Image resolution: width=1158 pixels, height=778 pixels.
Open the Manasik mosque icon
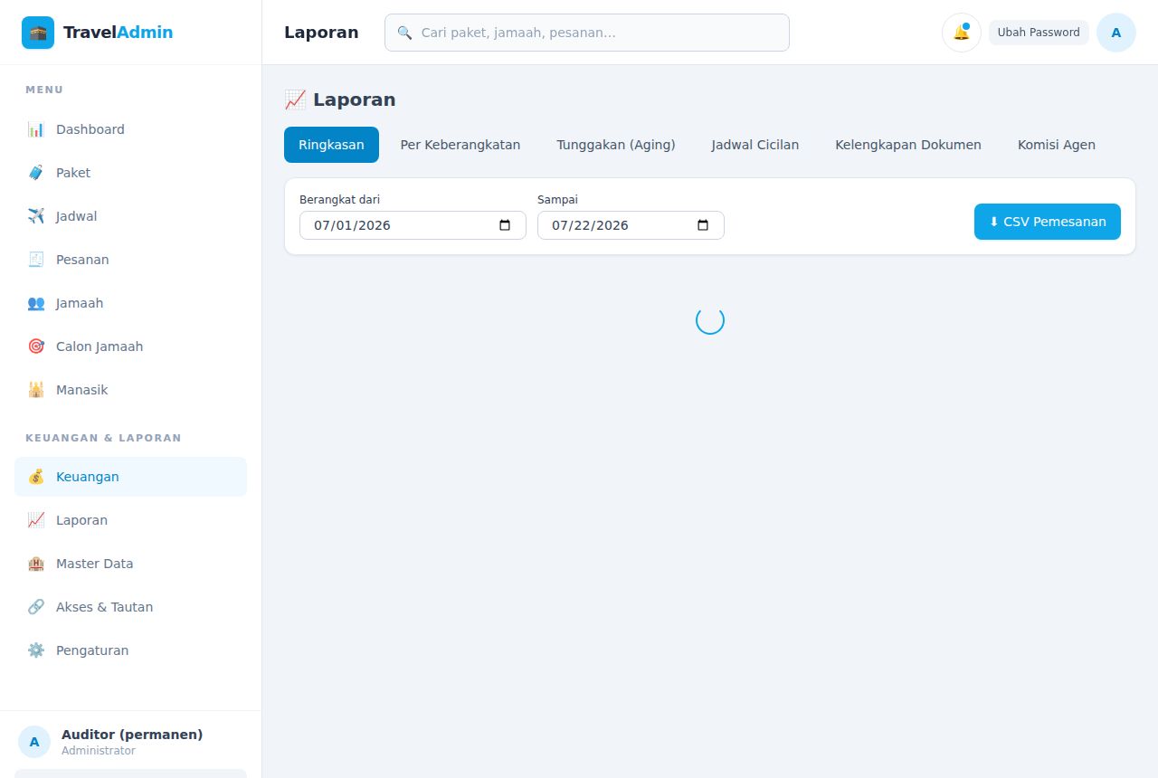point(36,390)
